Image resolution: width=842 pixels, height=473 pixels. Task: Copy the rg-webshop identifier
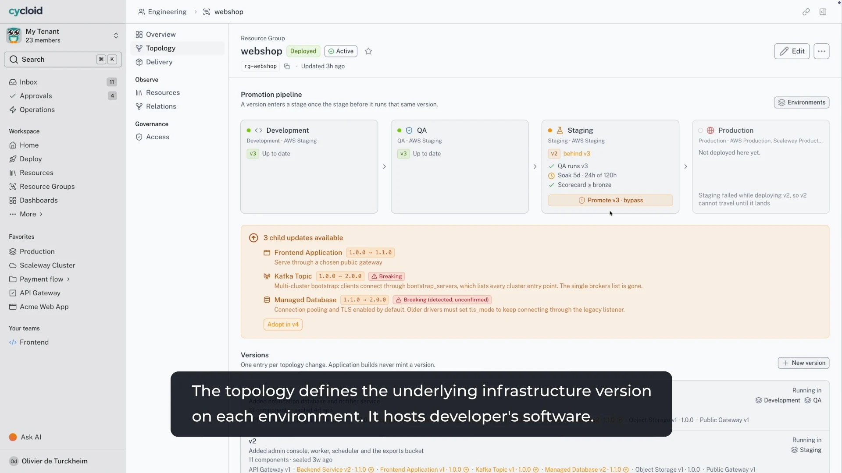(x=287, y=67)
